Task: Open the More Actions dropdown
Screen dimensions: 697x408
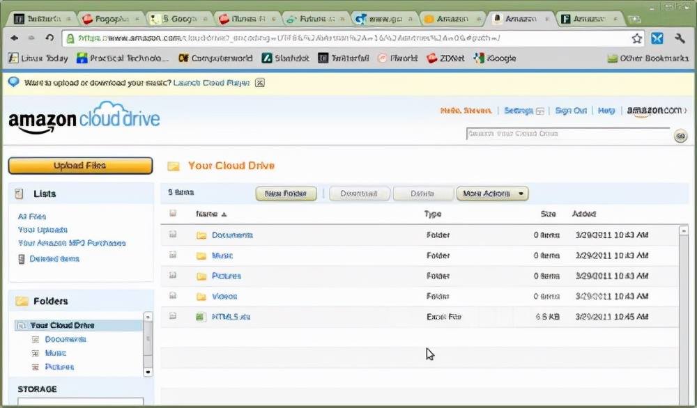Action: pyautogui.click(x=493, y=194)
